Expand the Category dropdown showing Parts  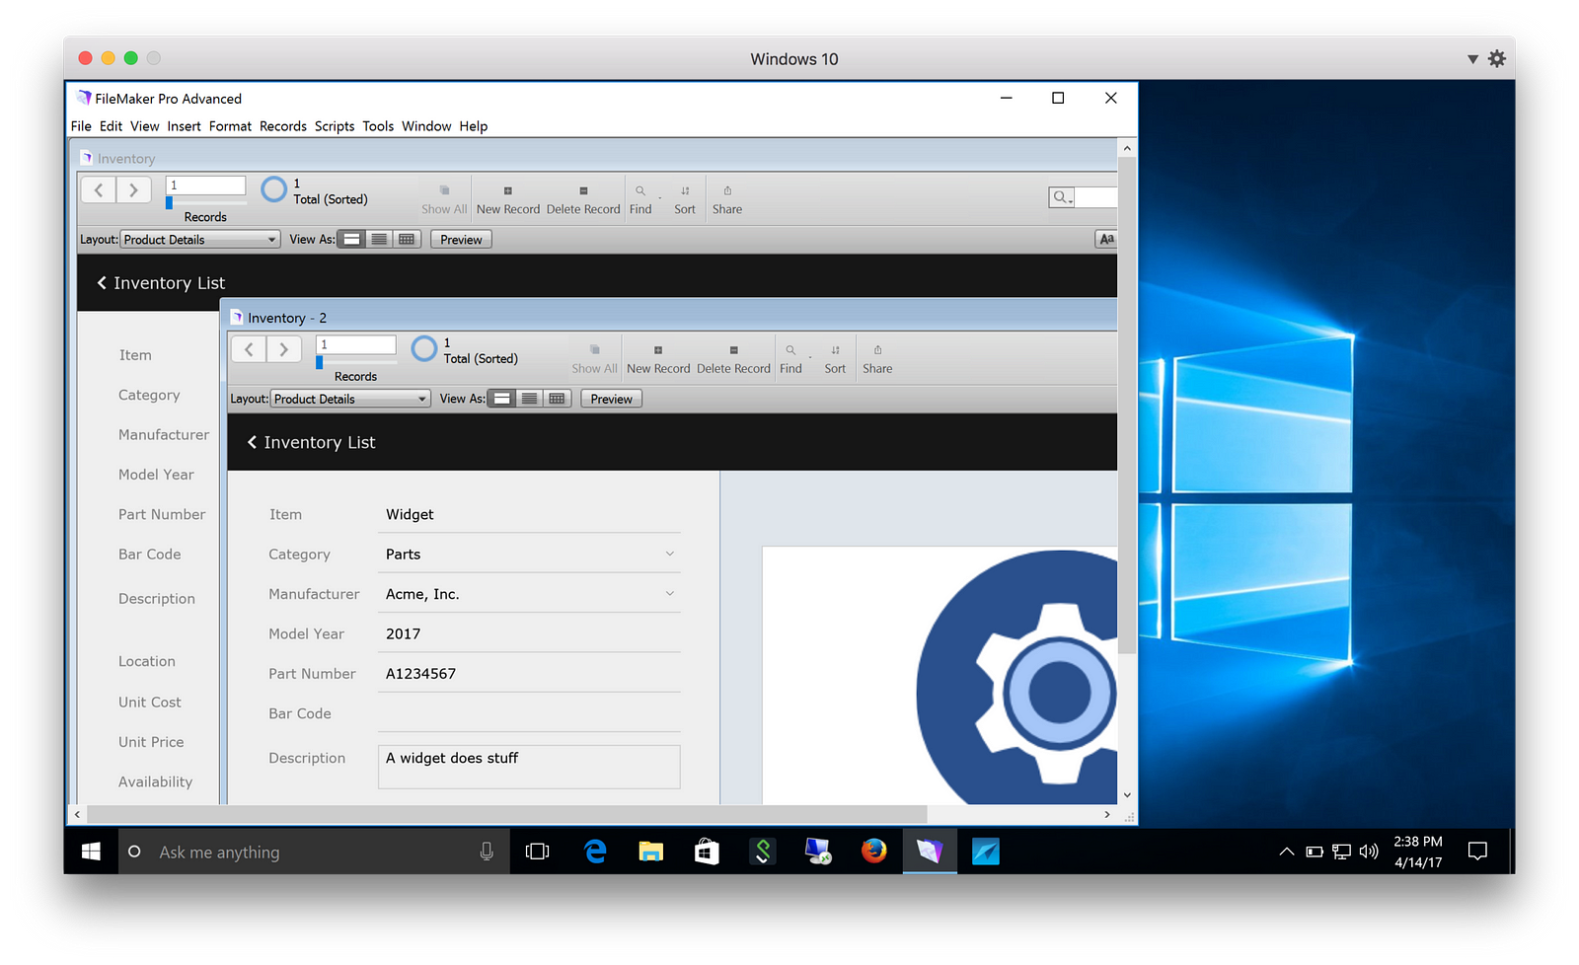coord(670,554)
